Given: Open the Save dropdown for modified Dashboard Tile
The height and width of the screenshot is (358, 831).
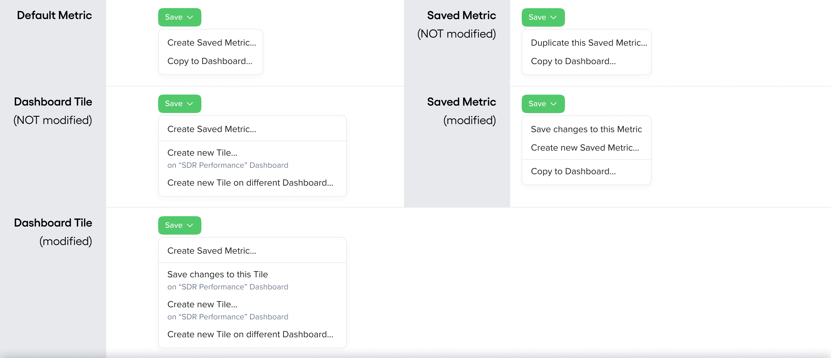Looking at the screenshot, I should (179, 225).
